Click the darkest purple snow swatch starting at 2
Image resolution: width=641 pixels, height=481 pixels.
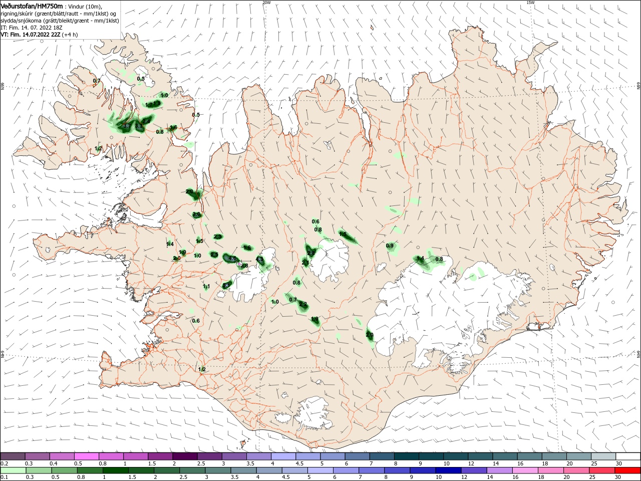point(185,456)
